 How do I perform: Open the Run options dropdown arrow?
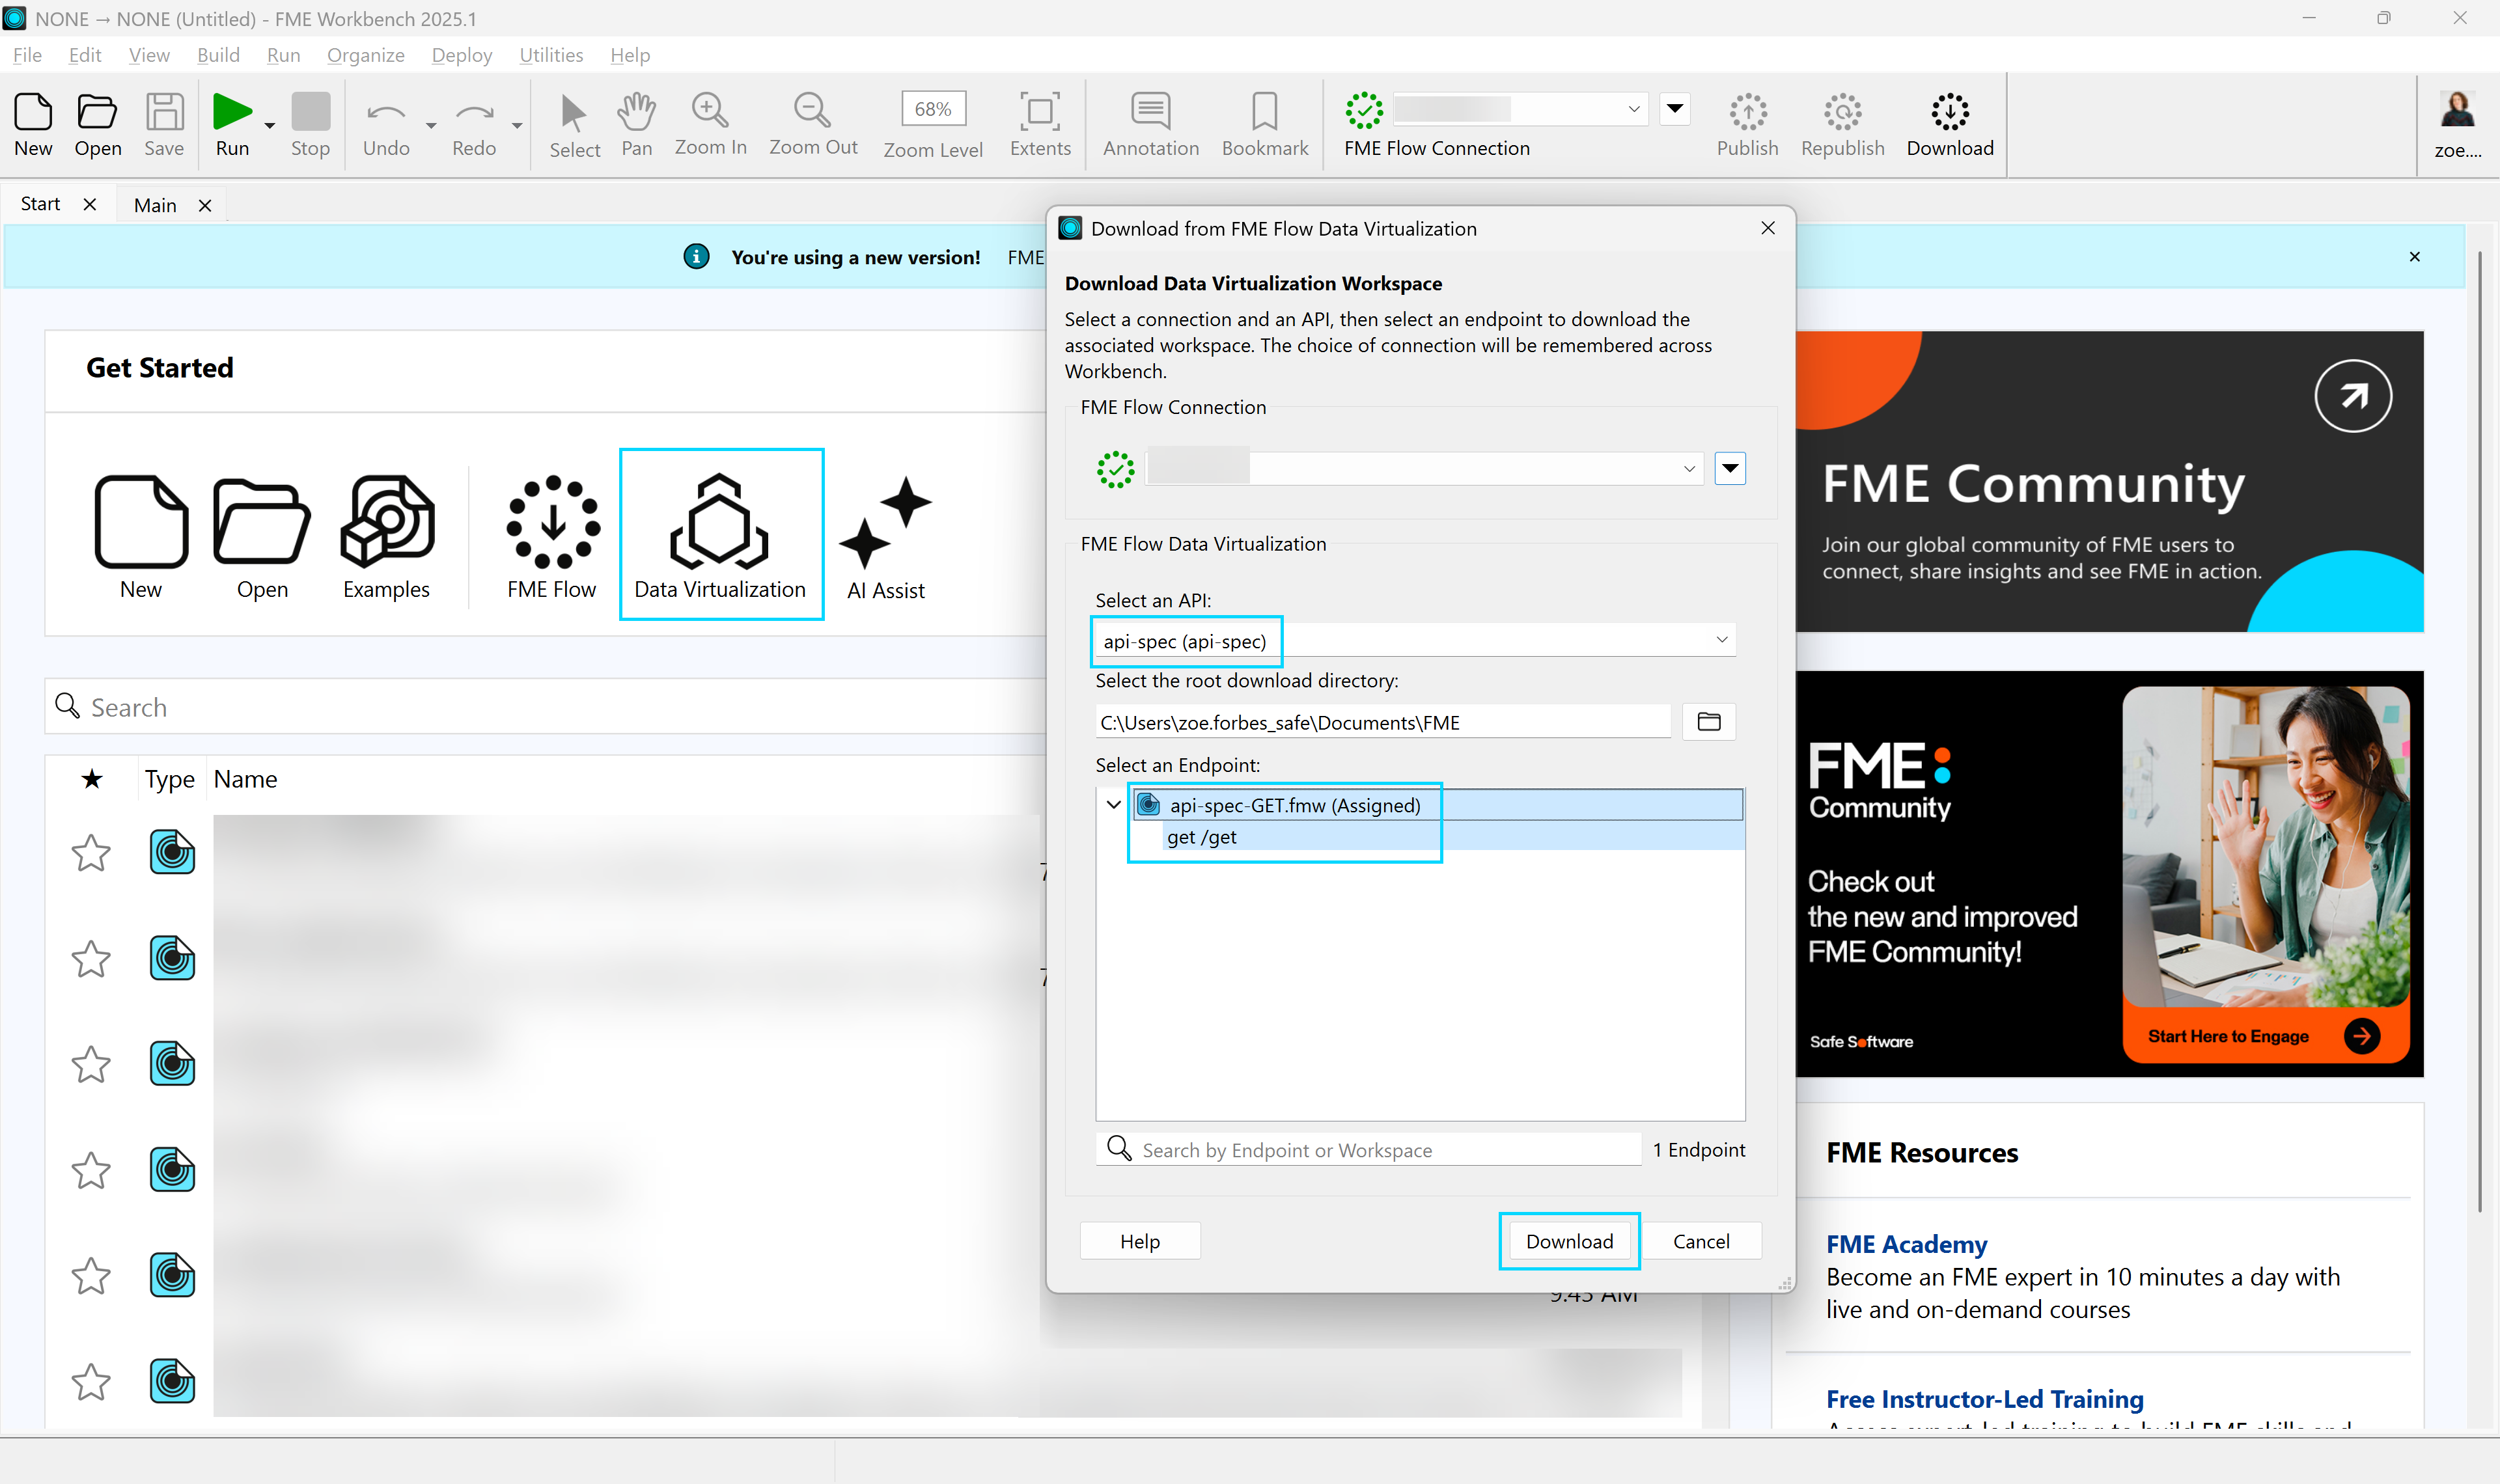pos(270,125)
